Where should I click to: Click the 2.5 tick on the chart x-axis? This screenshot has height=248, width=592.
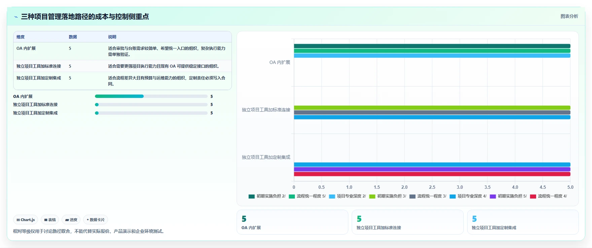click(x=432, y=187)
